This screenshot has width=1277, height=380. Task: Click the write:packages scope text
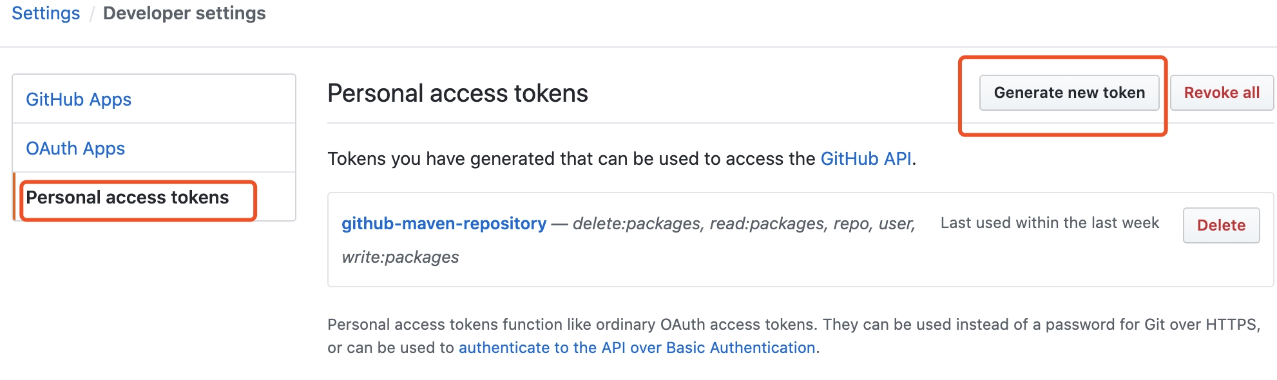[400, 257]
